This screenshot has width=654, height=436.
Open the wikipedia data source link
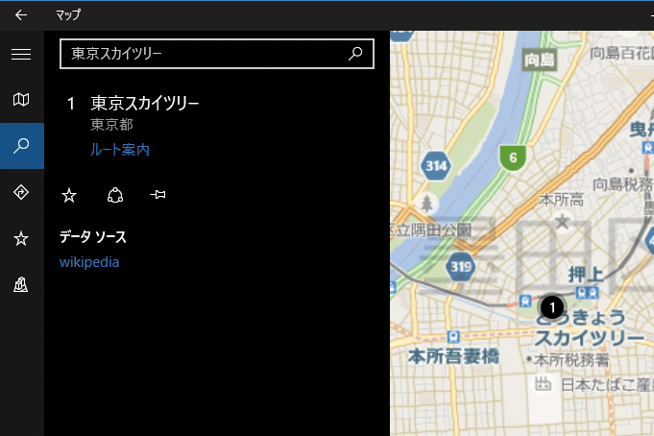[89, 262]
